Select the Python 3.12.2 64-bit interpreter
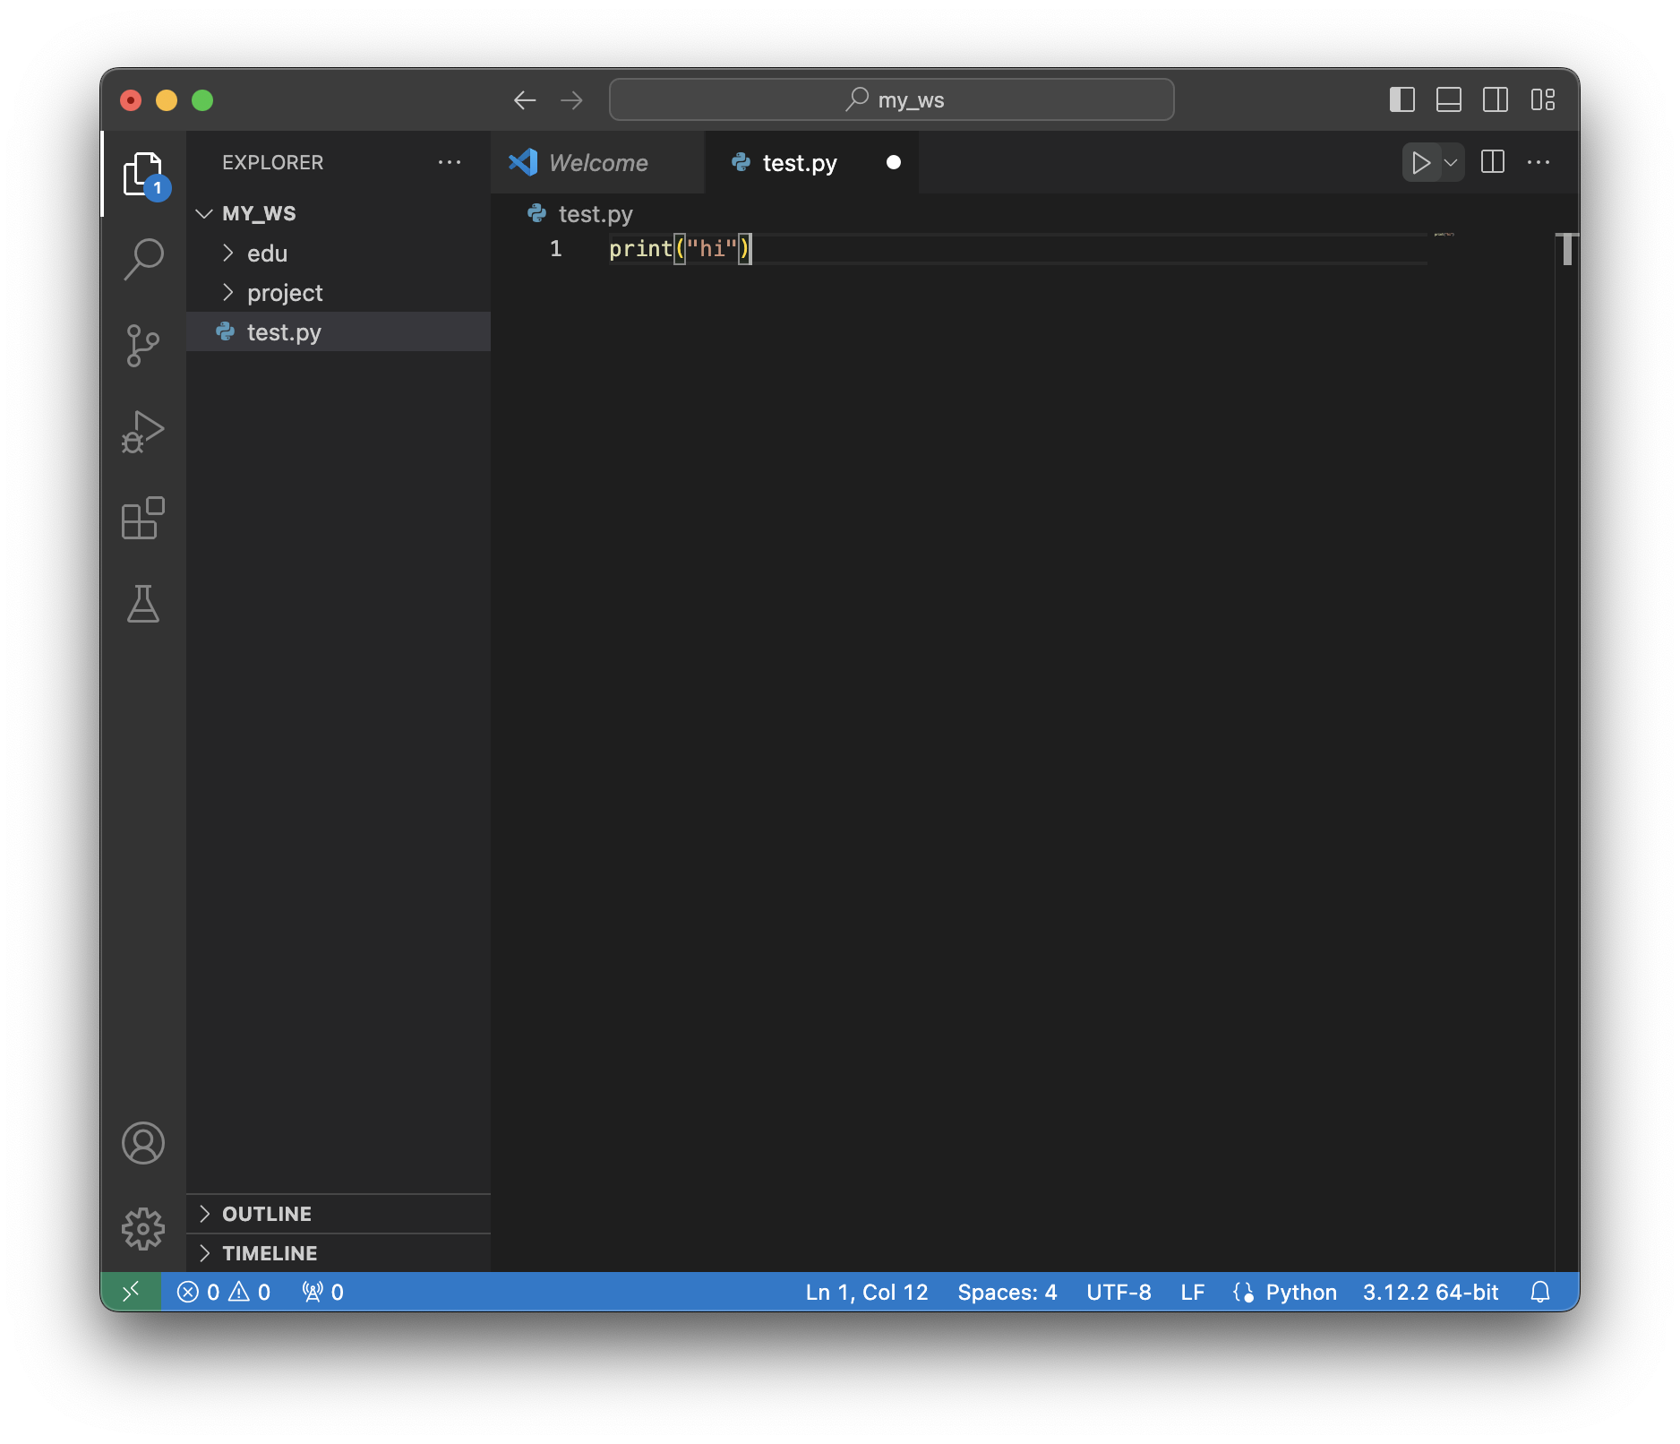This screenshot has height=1444, width=1680. click(1430, 1292)
